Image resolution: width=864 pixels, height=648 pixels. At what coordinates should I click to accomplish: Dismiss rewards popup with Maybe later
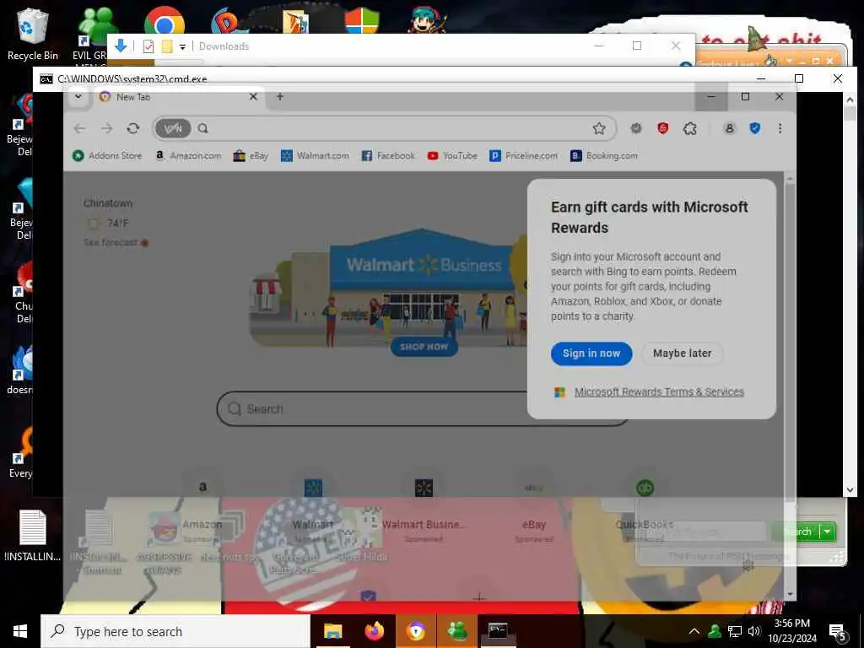pyautogui.click(x=682, y=354)
